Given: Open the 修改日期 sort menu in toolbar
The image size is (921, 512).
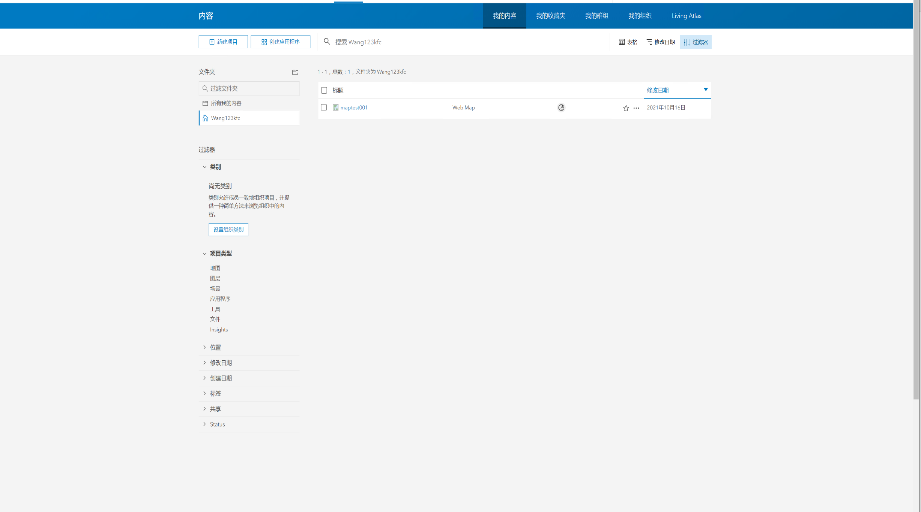Looking at the screenshot, I should pyautogui.click(x=661, y=42).
